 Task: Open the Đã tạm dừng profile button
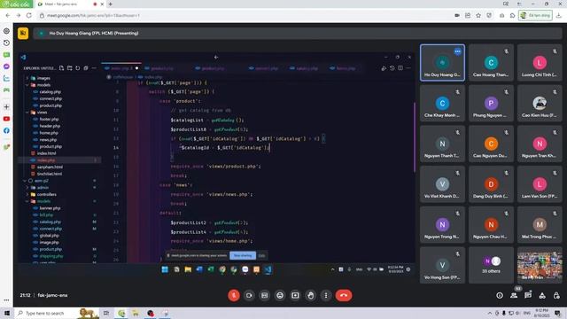point(535,16)
